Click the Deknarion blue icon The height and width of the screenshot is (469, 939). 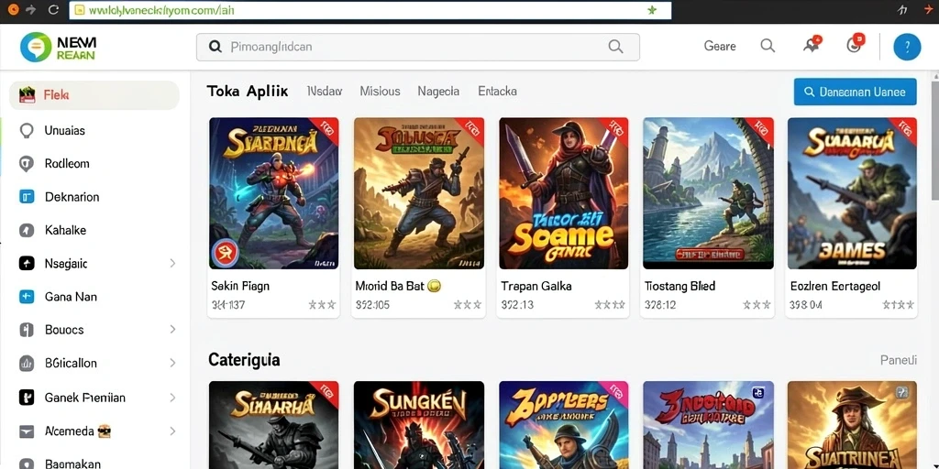[27, 197]
